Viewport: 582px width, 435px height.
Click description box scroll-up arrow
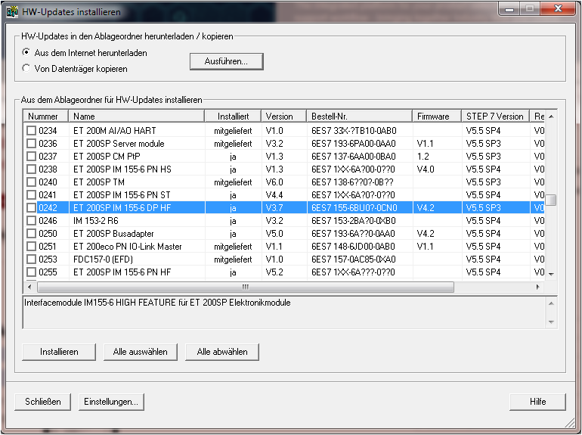pyautogui.click(x=551, y=303)
